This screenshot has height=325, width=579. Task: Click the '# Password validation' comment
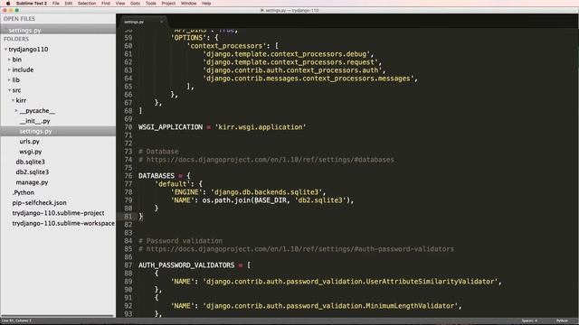(x=181, y=241)
